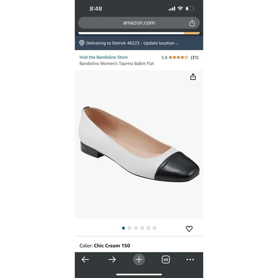This screenshot has height=278, width=278.
Task: Select the second image carousel dot
Action: (x=130, y=228)
